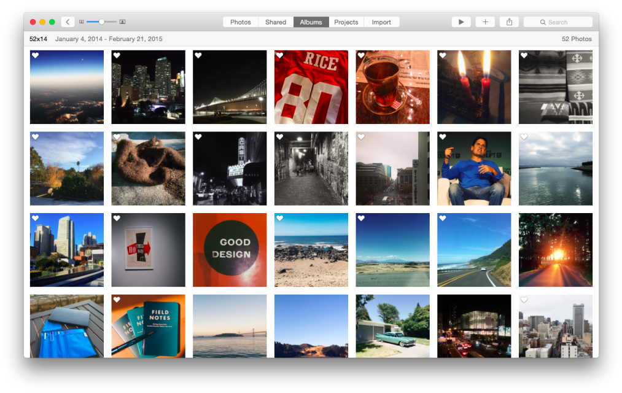Screen dimensions: 622x393
Task: Click the large thumbnails icon right of the slider
Action: [122, 21]
